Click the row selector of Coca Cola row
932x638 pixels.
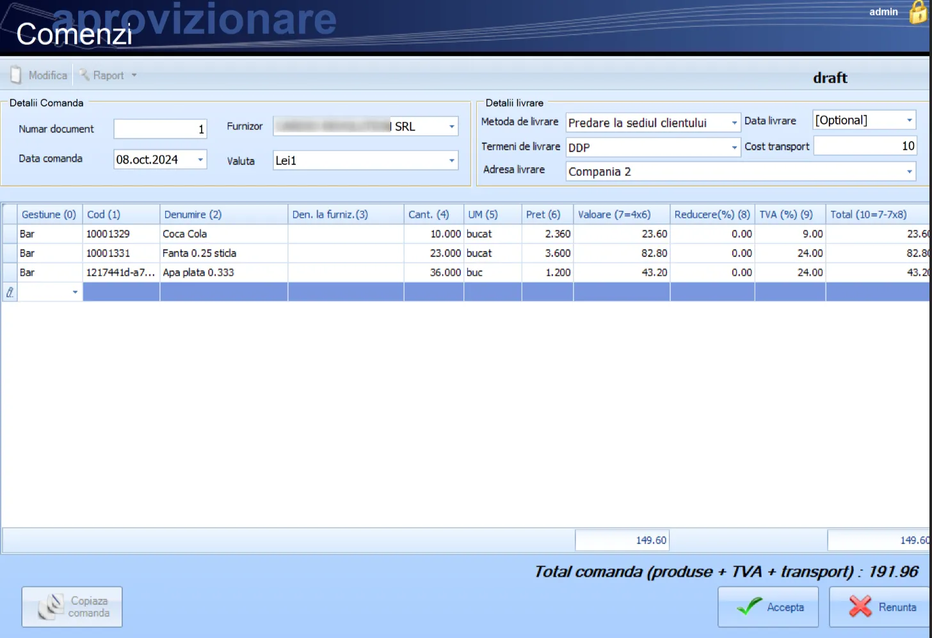point(10,234)
